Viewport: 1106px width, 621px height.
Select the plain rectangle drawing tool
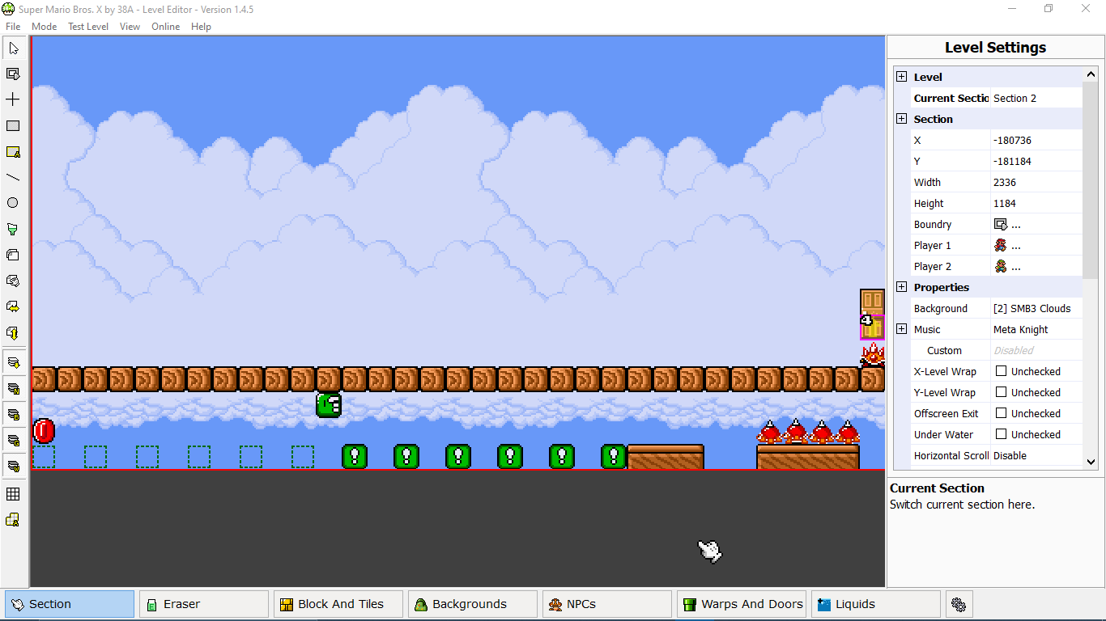pos(13,126)
